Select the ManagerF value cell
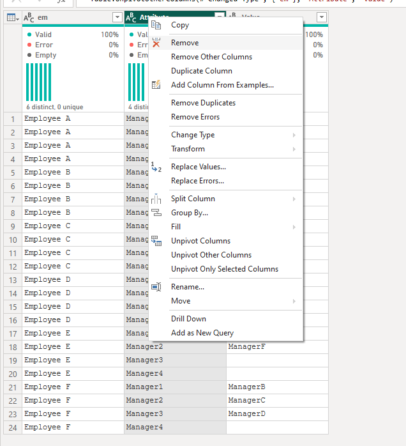Viewport: 406px width, 446px height. pos(277,347)
